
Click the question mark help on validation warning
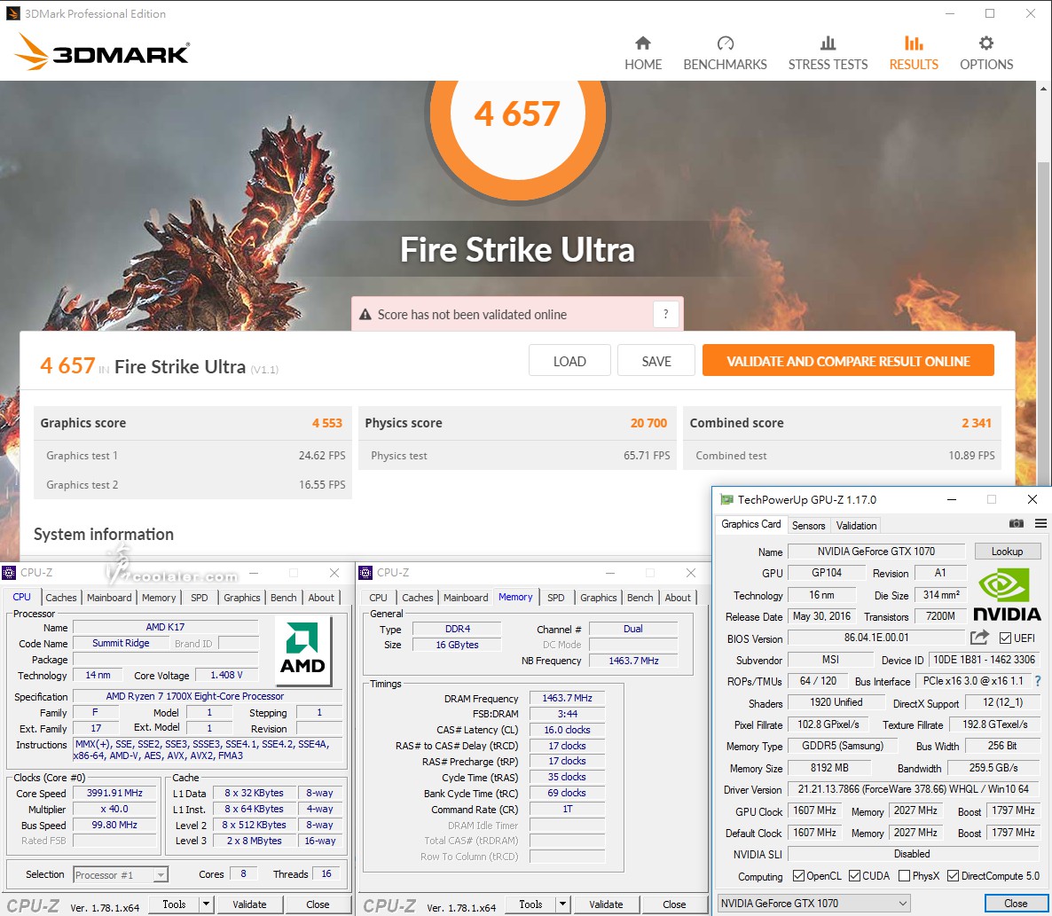pyautogui.click(x=665, y=314)
